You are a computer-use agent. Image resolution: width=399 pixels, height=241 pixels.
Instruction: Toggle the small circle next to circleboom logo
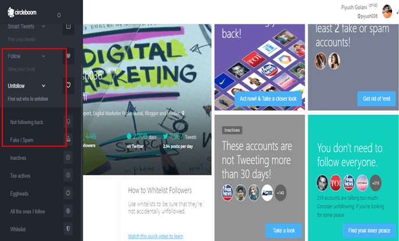59,15
